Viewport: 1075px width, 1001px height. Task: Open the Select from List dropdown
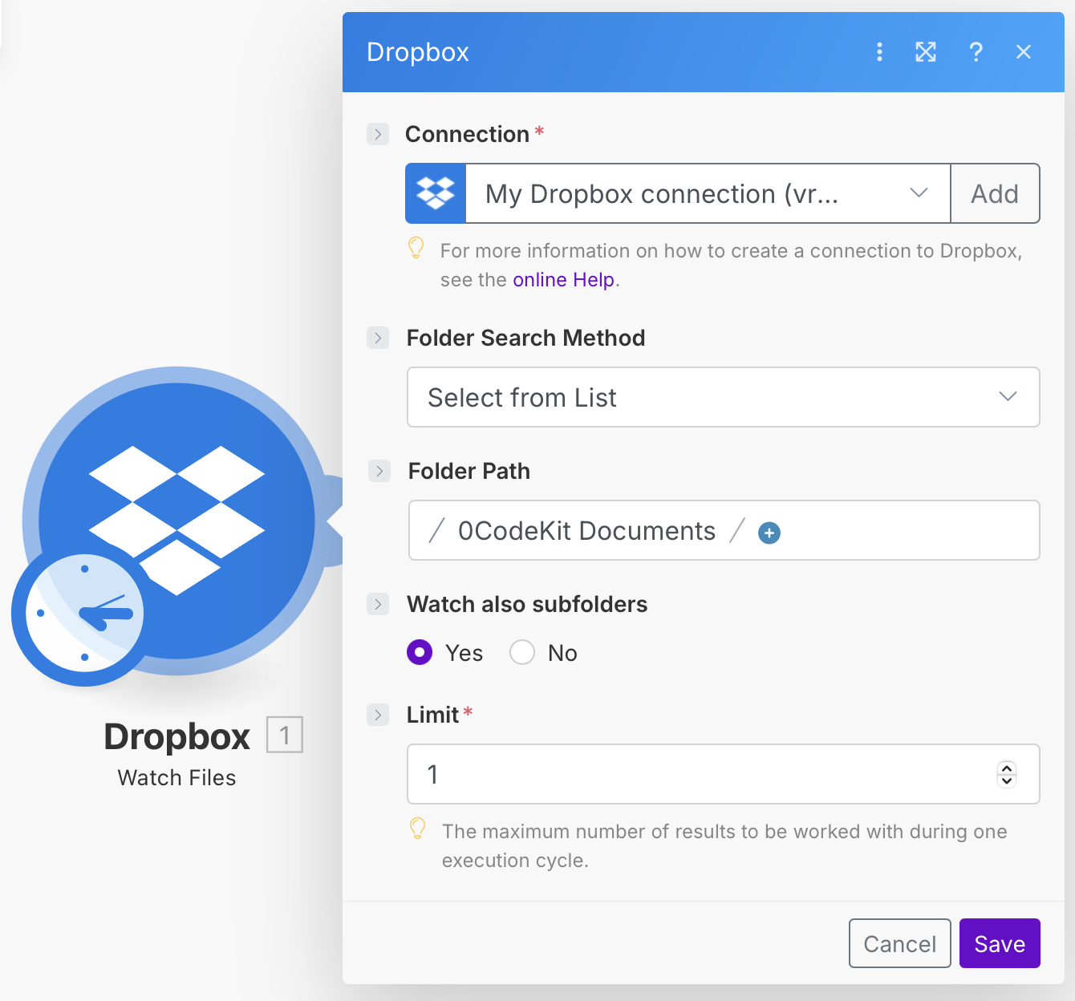point(724,397)
